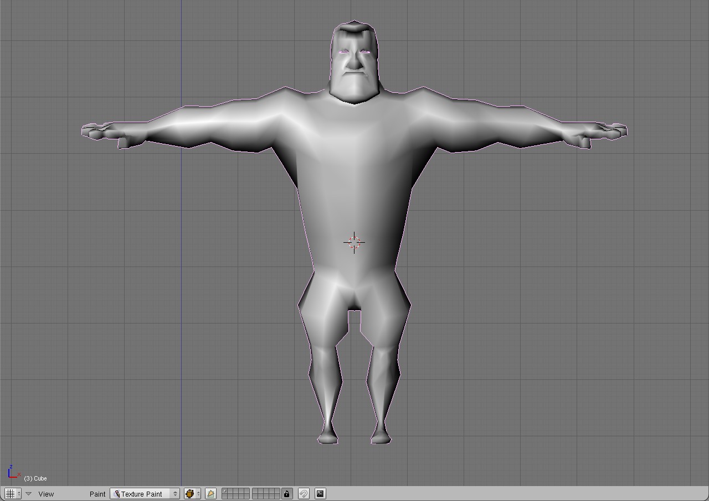This screenshot has width=709, height=501.
Task: Toggle the layer lock padlock icon
Action: click(x=287, y=494)
